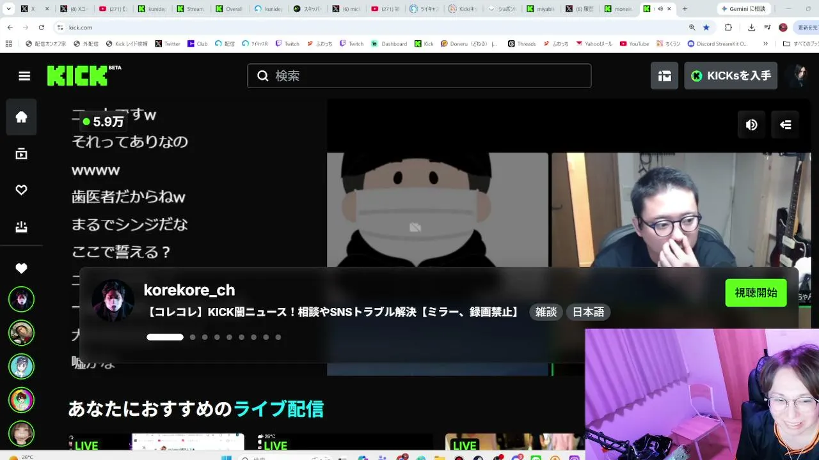
Task: Jump to the second carousel slide dot
Action: pos(193,337)
